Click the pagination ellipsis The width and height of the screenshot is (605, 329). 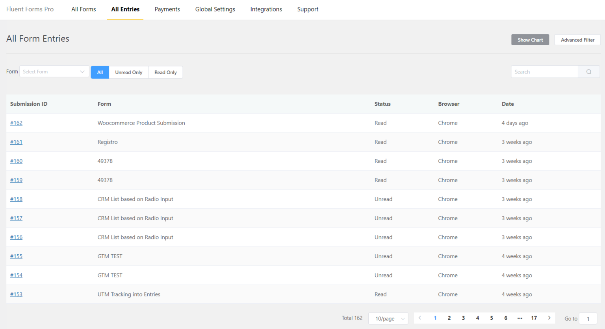point(520,318)
